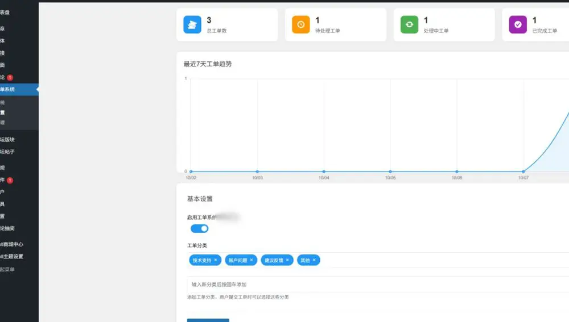
Task: Click the hint text under category input
Action: click(x=238, y=297)
